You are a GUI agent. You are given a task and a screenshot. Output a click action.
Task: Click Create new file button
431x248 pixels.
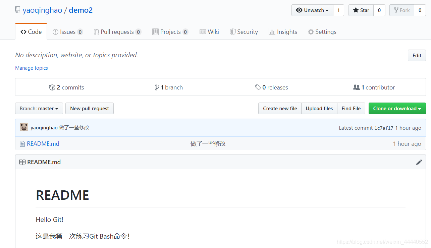pos(280,109)
